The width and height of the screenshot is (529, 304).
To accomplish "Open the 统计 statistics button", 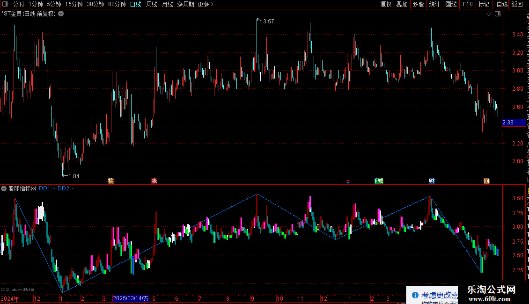I will [434, 4].
